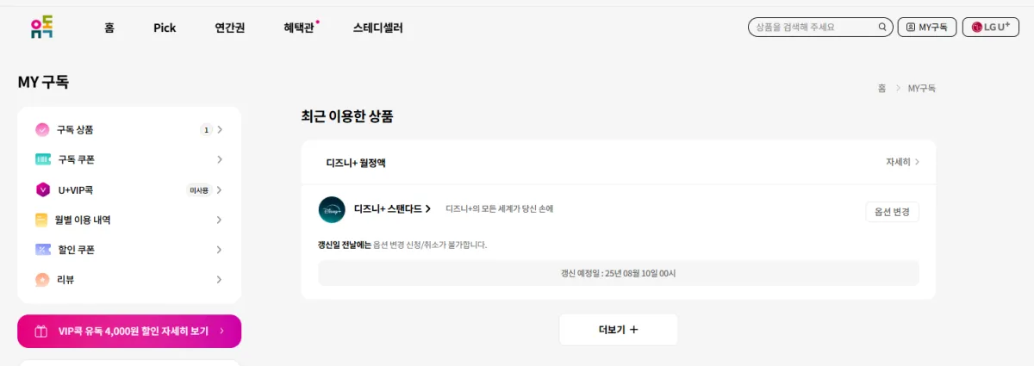Open VIP콕 유독 4,000원 할인 banner
Viewport: 1034px width, 366px height.
tap(129, 331)
